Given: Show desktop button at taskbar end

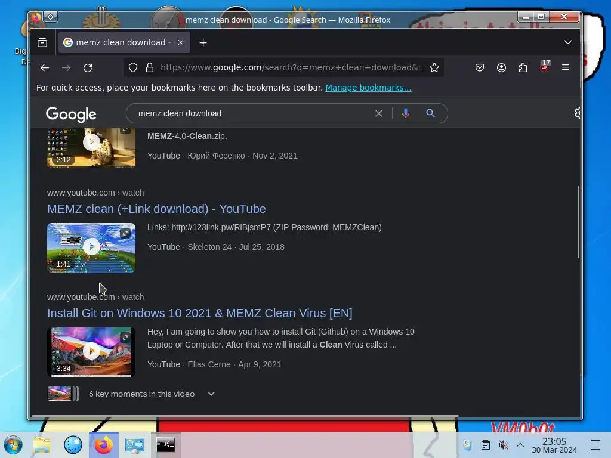Looking at the screenshot, I should [x=595, y=445].
